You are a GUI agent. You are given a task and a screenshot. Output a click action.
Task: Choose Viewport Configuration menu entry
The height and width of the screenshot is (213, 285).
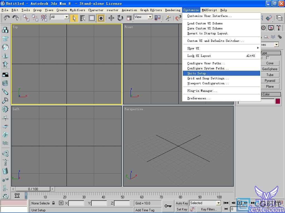(x=221, y=83)
